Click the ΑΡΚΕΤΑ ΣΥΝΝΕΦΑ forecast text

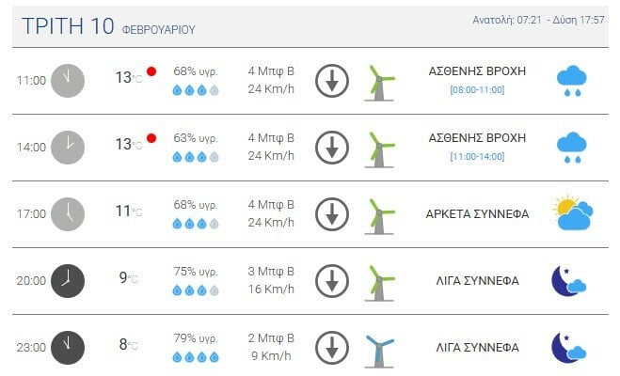tap(477, 213)
